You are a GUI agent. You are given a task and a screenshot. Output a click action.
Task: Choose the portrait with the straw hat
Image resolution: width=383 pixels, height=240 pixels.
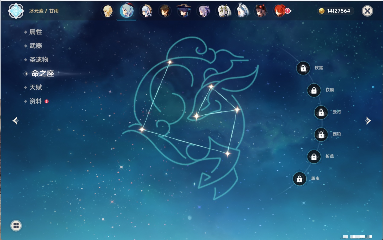pos(146,11)
